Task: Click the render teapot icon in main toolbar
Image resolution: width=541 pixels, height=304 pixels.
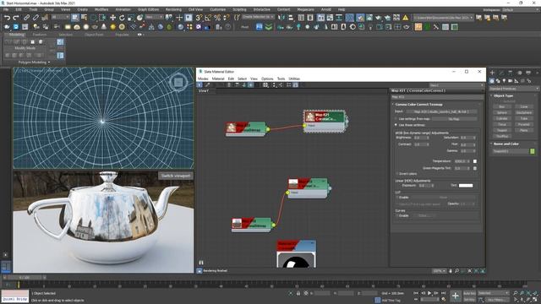Action: click(379, 17)
